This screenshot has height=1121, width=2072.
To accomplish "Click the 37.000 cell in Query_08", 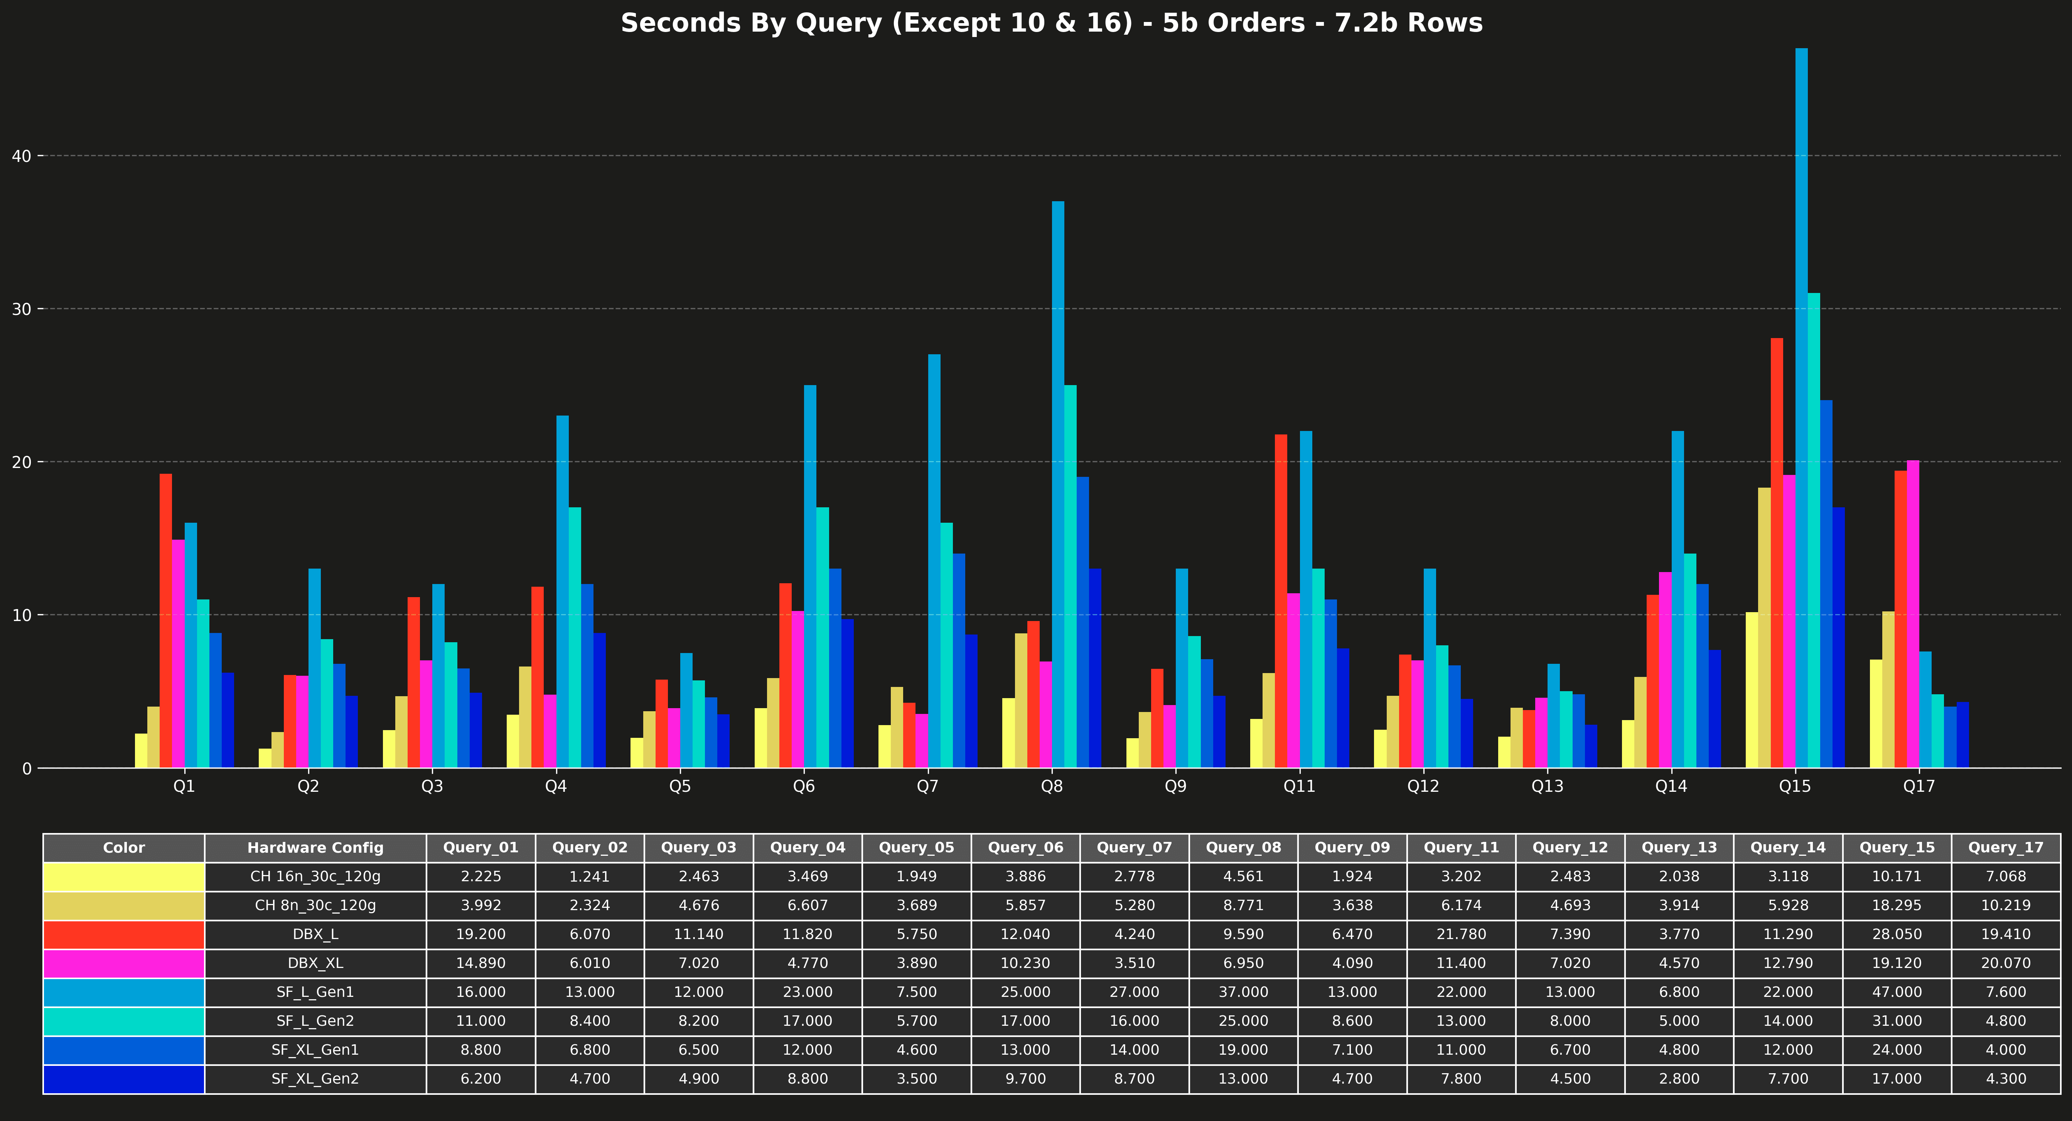I will click(1243, 992).
